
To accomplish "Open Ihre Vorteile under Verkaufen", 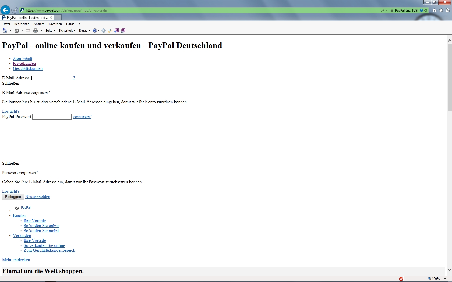I will coord(35,240).
